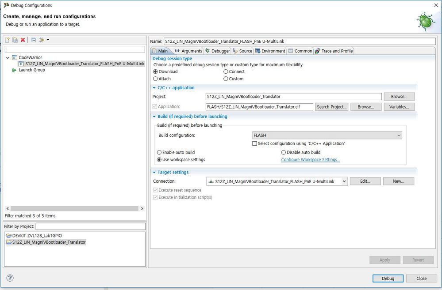The width and height of the screenshot is (442, 290).
Task: Create a New target connection
Action: [399, 181]
